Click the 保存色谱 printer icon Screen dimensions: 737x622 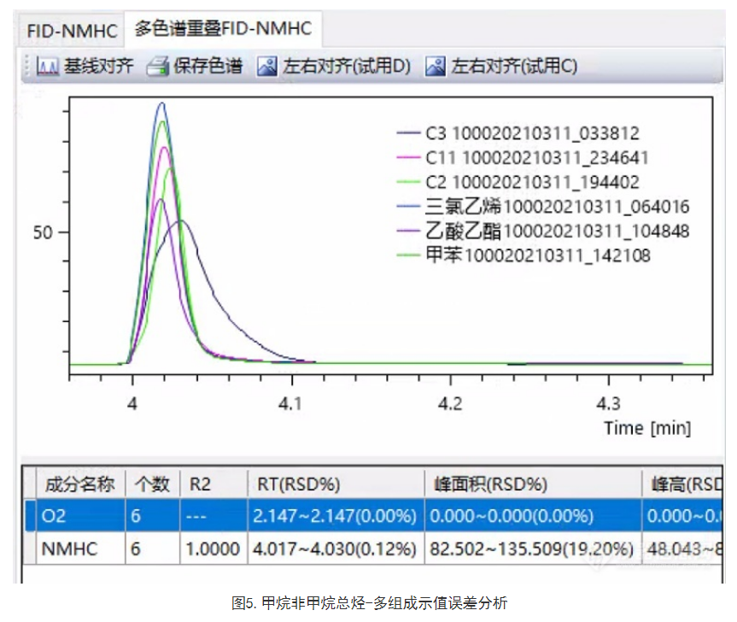158,67
